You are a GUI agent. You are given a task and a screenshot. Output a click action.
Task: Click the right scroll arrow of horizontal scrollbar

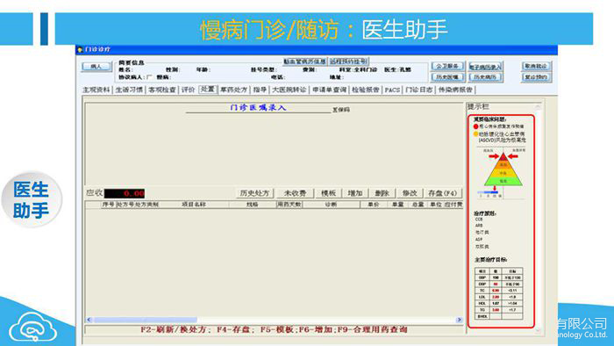pos(460,320)
